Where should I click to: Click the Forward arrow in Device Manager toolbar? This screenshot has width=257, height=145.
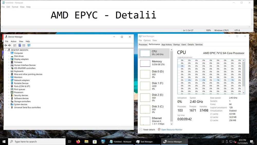pyautogui.click(x=10, y=45)
